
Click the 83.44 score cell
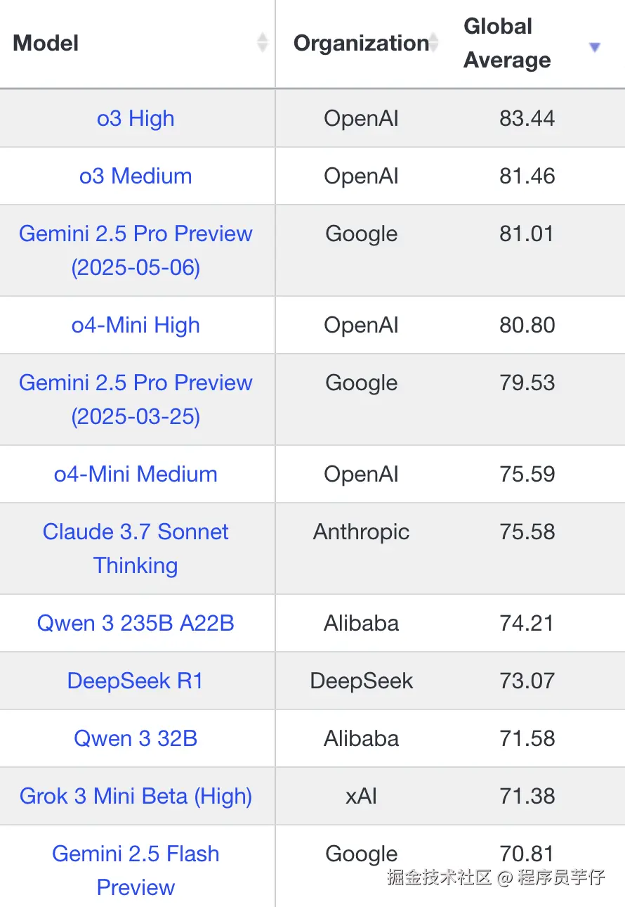pos(527,118)
